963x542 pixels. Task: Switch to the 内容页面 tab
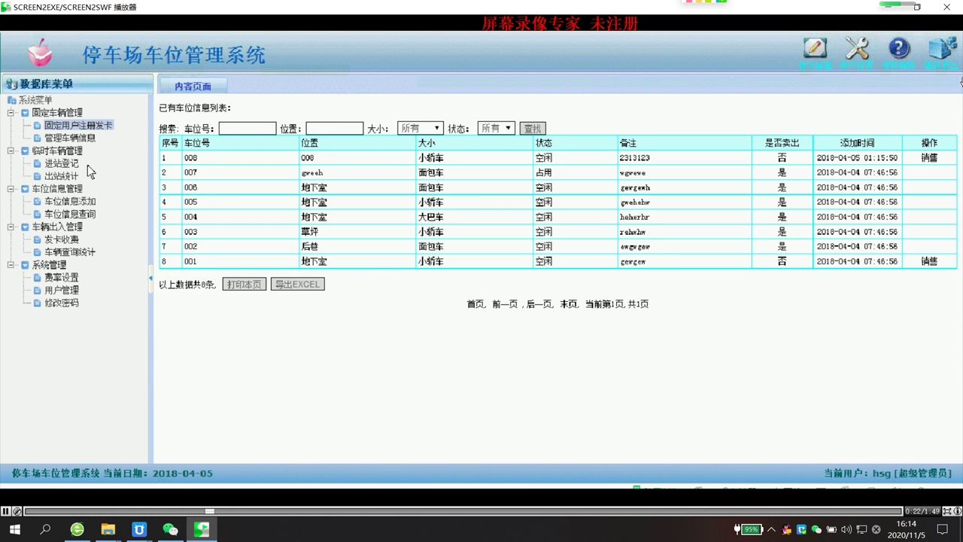pyautogui.click(x=193, y=86)
